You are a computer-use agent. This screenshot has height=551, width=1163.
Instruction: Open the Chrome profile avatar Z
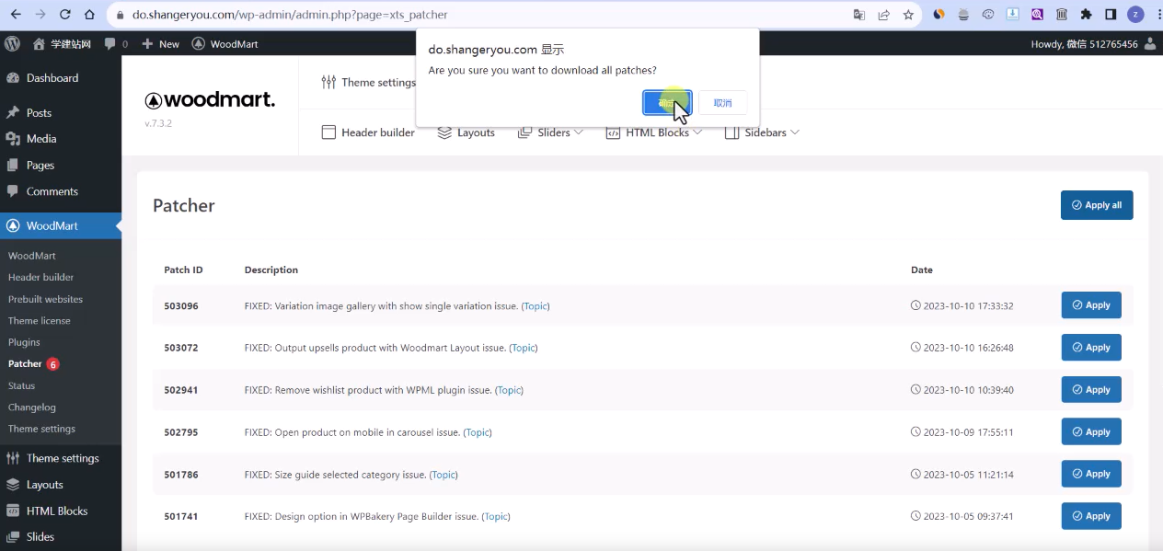coord(1136,15)
